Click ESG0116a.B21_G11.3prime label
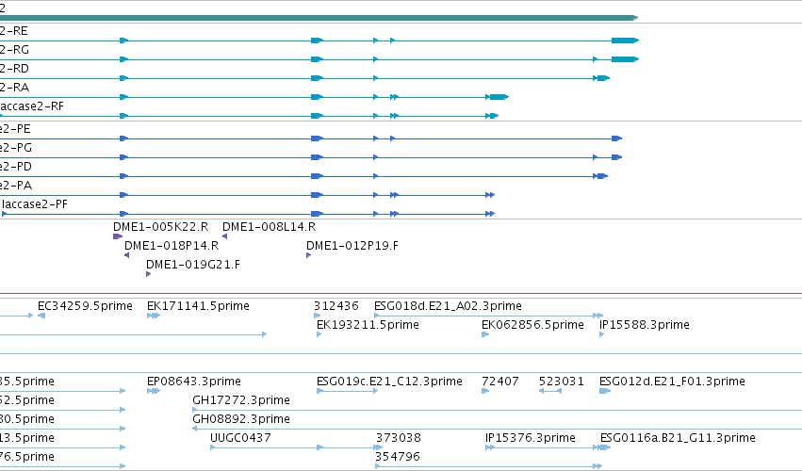This screenshot has width=802, height=471. (678, 438)
